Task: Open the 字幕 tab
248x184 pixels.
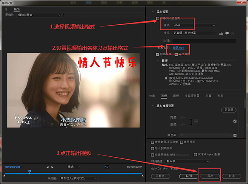Action: point(208,96)
